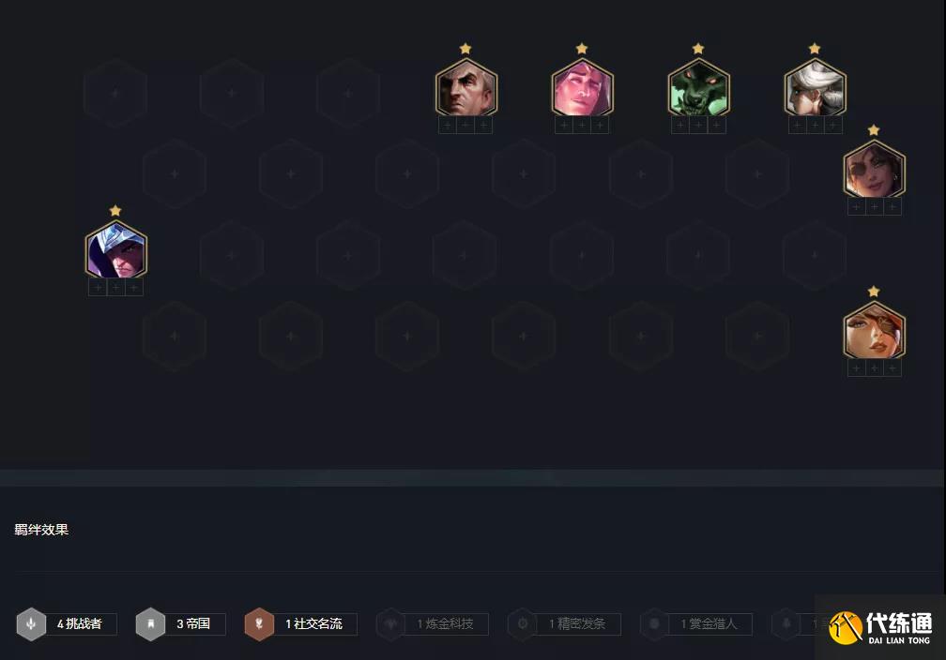
Task: Add item in Camille's last item slot
Action: pyautogui.click(x=832, y=126)
